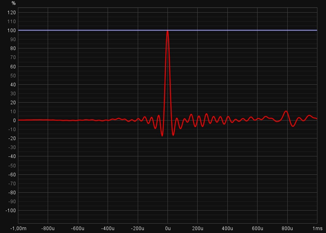The height and width of the screenshot is (233, 326).
Task: Click the -10 y-axis label
Action: tap(12, 130)
